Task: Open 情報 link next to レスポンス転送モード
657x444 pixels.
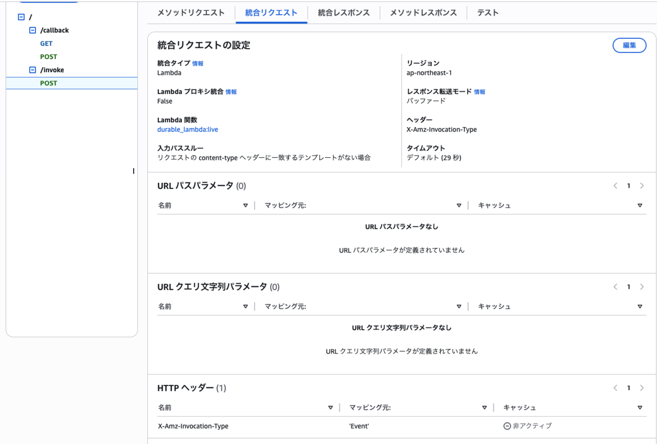Action: coord(480,92)
